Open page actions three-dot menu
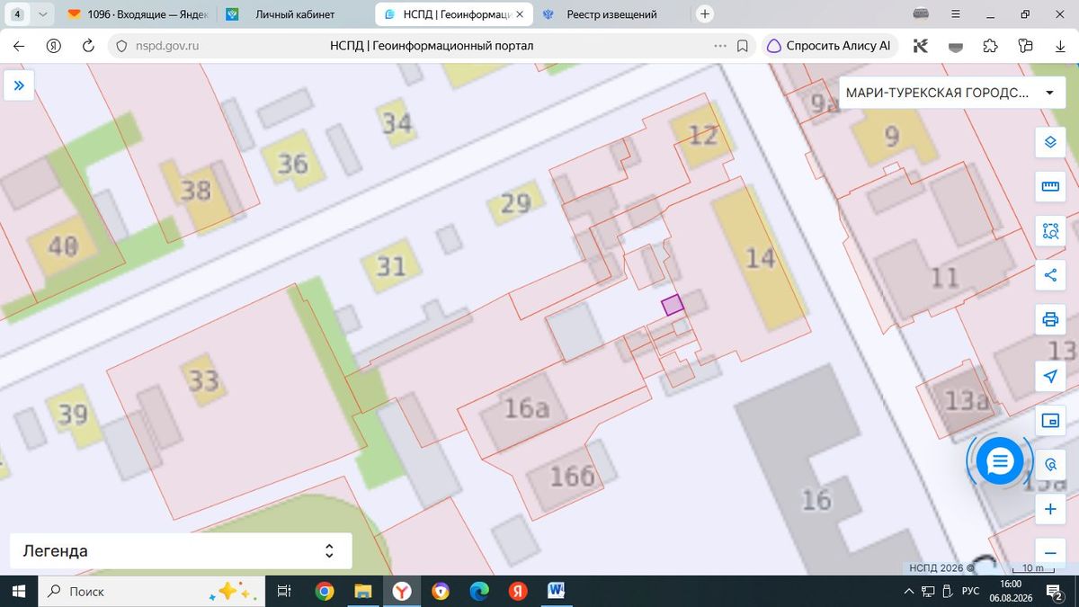This screenshot has height=607, width=1079. [x=720, y=46]
